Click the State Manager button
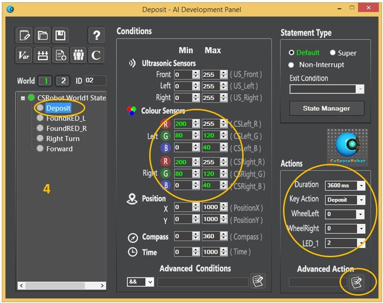 click(x=326, y=108)
